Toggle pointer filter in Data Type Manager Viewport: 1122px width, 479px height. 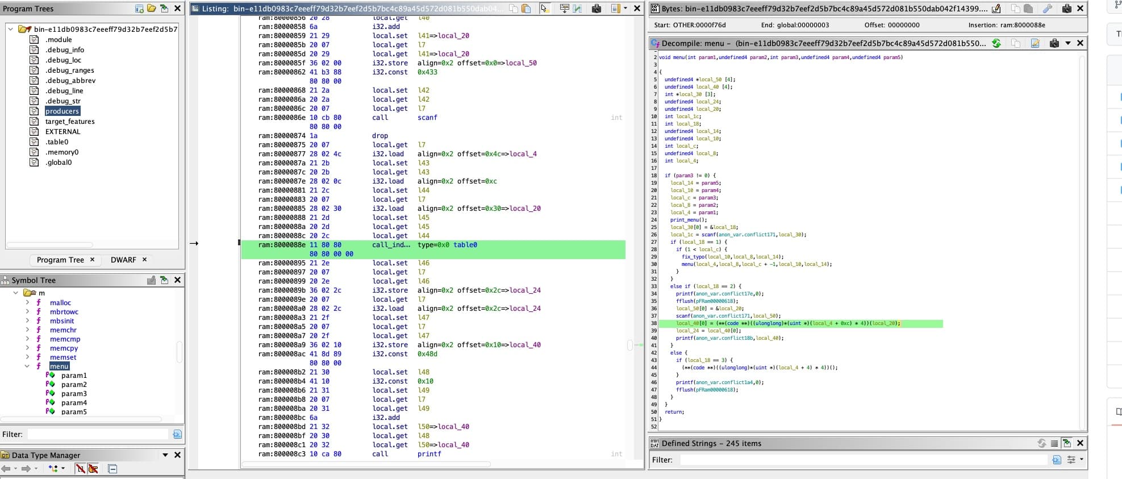(x=93, y=469)
